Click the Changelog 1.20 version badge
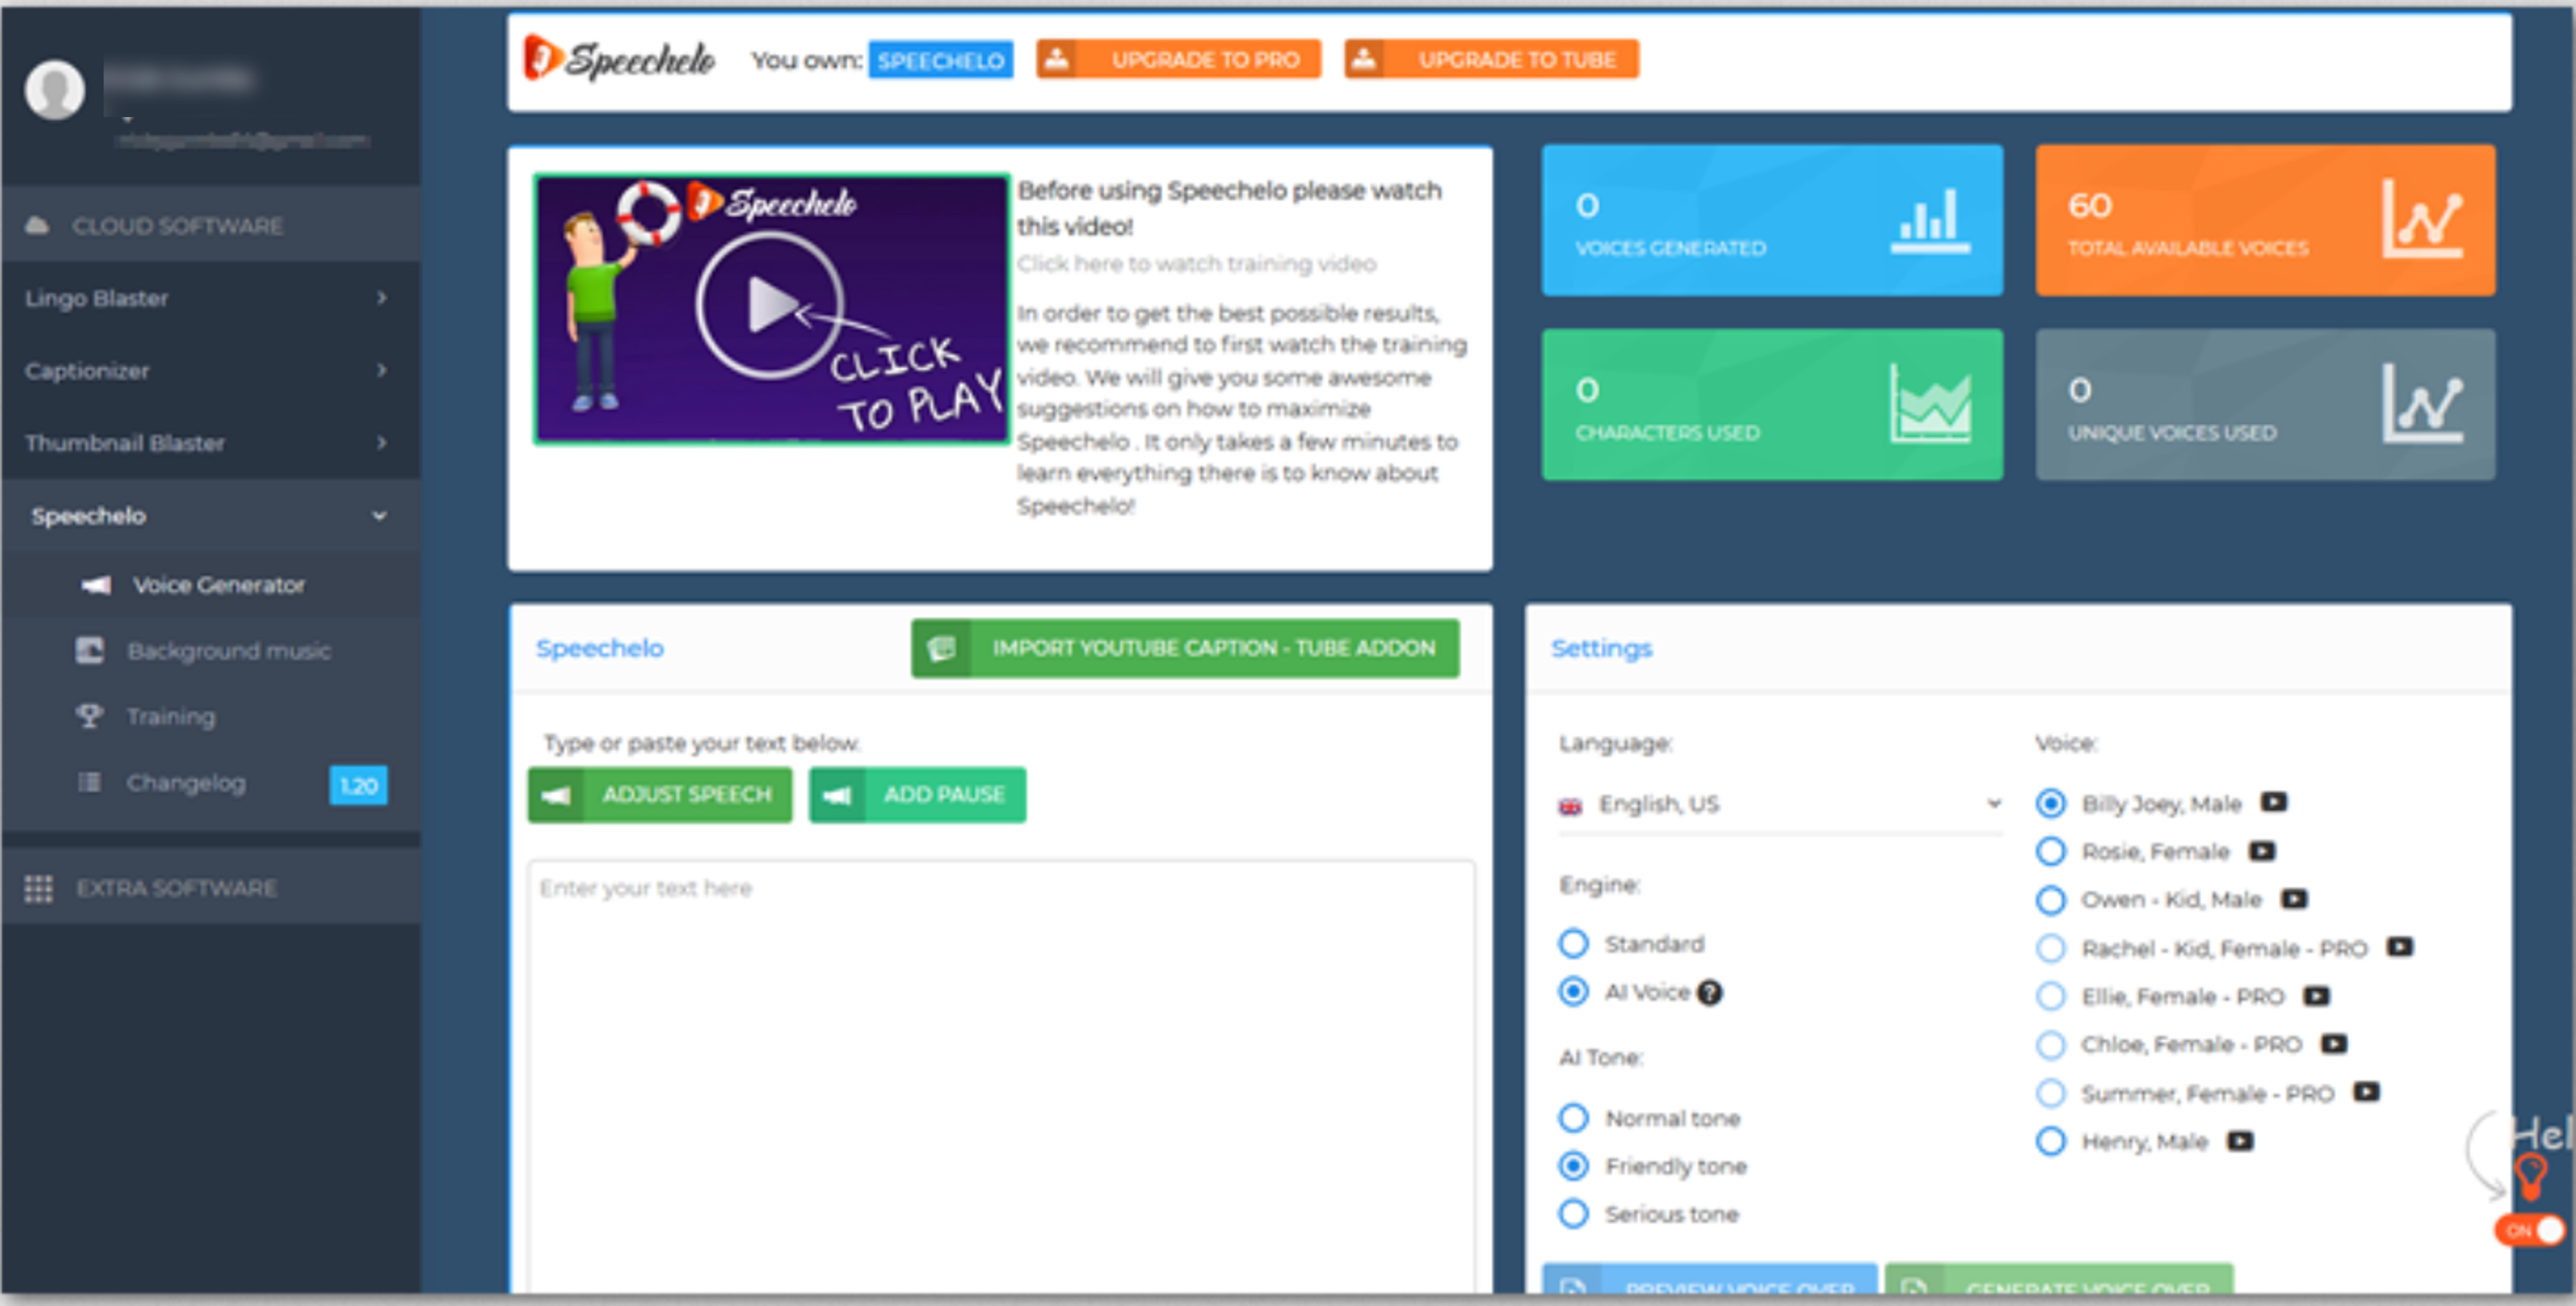Image resolution: width=2576 pixels, height=1306 pixels. 359,785
